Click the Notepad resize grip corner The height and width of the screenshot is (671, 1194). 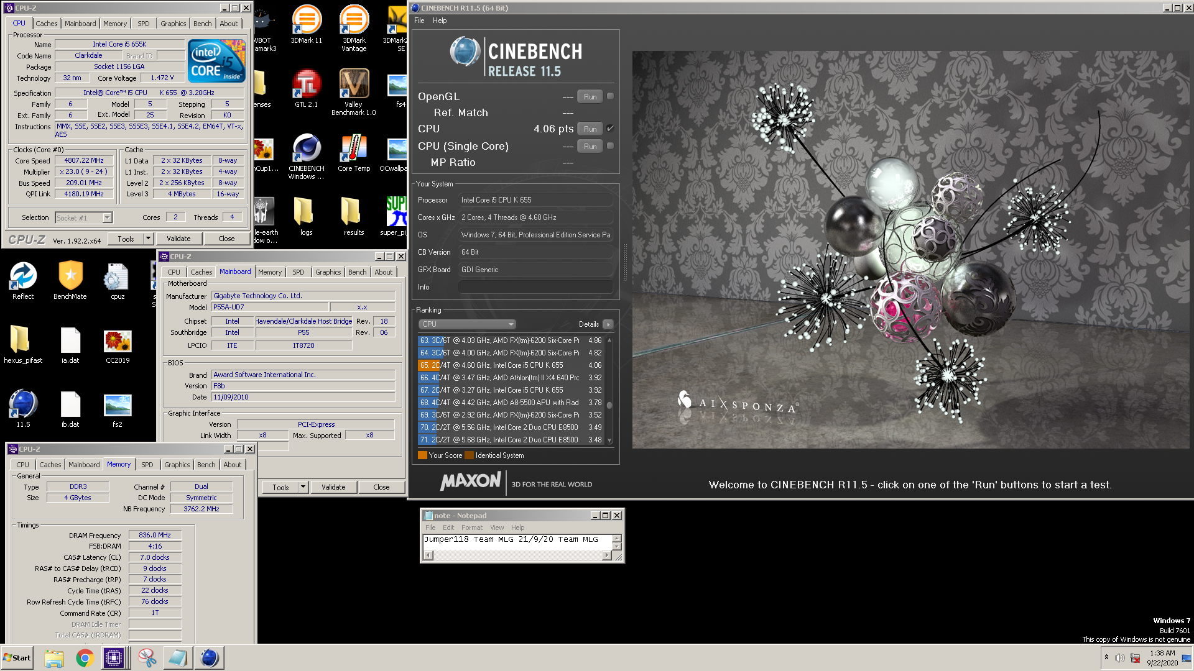point(618,557)
